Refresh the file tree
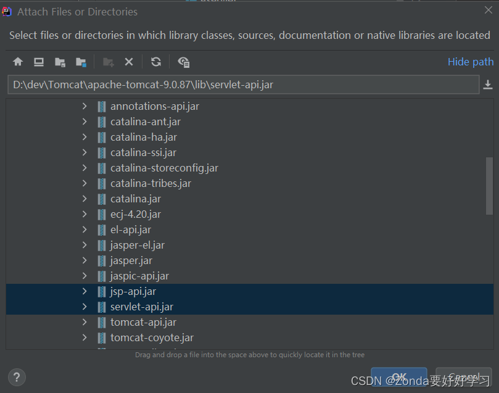 [156, 62]
